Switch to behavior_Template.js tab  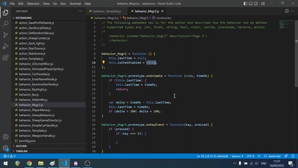(107, 11)
